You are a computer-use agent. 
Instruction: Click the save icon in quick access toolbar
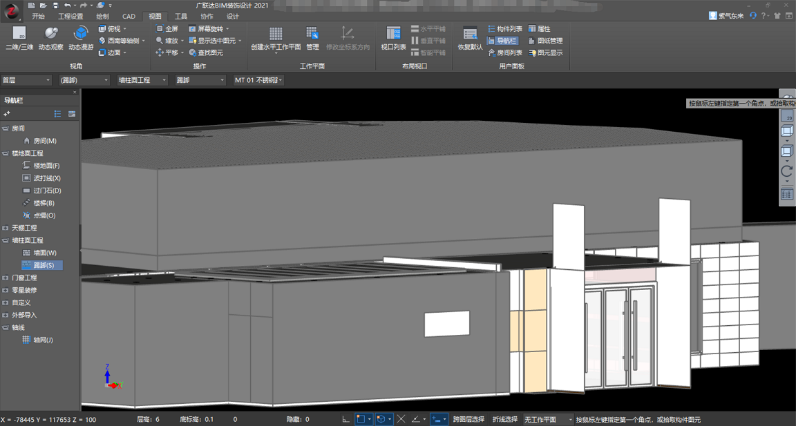tap(55, 6)
